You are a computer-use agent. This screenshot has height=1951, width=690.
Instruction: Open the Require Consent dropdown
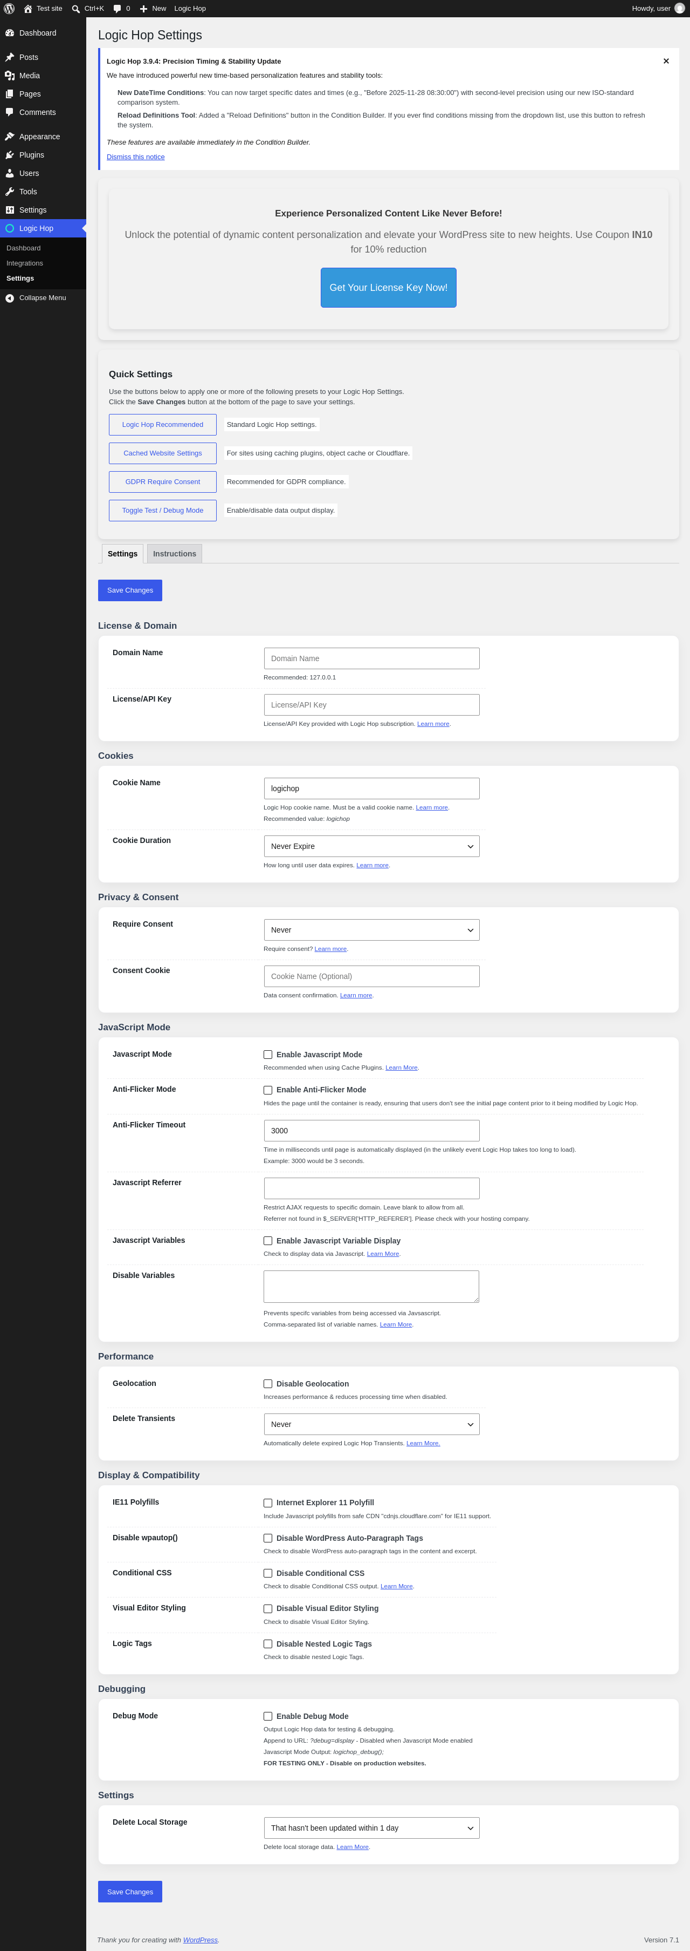tap(371, 930)
